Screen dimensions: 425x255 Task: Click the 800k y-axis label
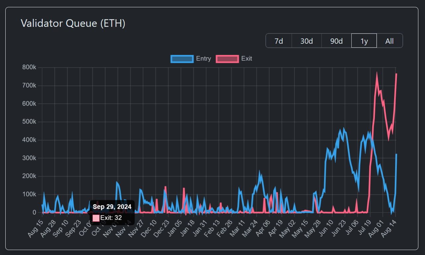pos(29,68)
